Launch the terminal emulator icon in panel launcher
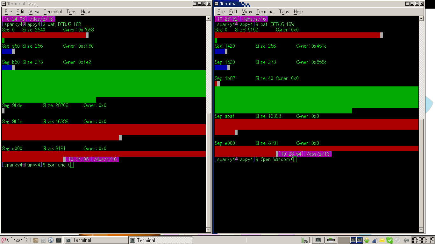 tap(59, 240)
